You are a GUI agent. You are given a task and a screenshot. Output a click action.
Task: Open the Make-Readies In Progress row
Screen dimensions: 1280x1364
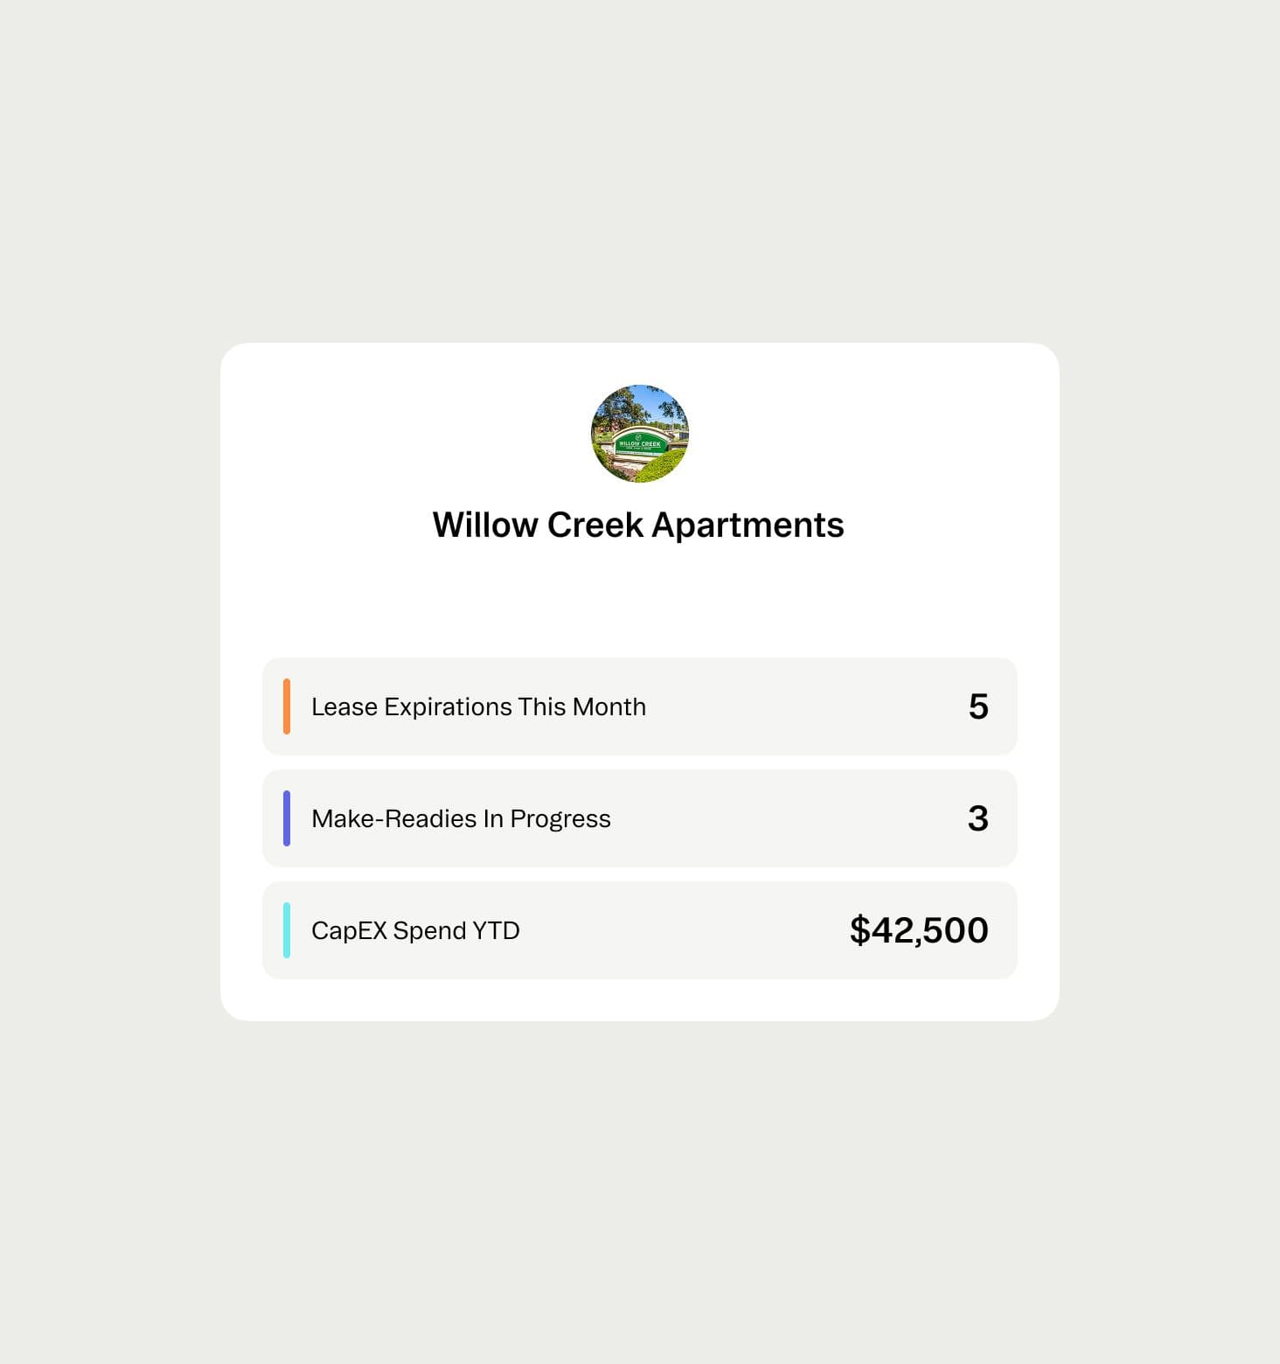640,818
